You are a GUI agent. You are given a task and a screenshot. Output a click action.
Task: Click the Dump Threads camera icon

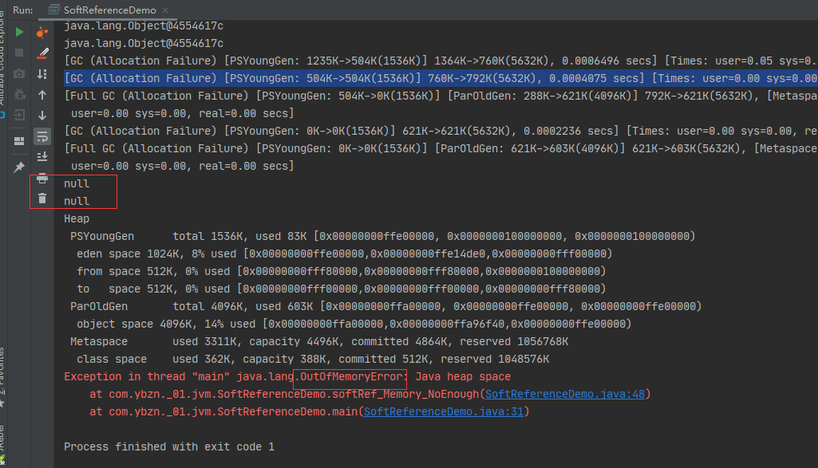(19, 73)
